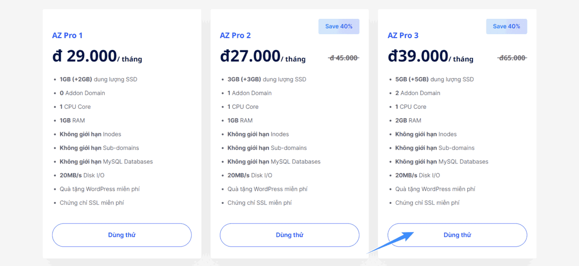Click the AZ Pro 3 plan heading
579x266 pixels.
point(403,35)
